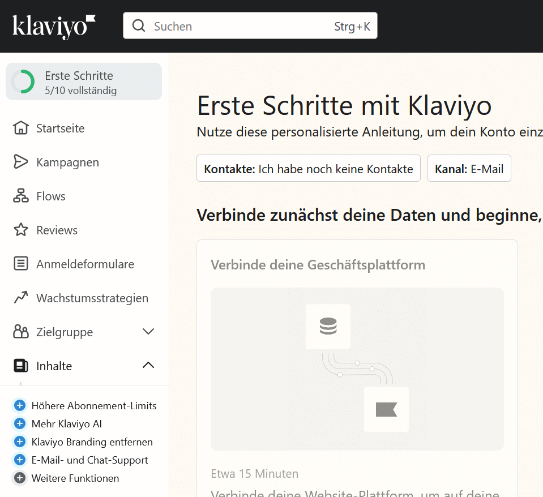The height and width of the screenshot is (497, 543).
Task: Click the Startseite home icon
Action: click(x=21, y=128)
